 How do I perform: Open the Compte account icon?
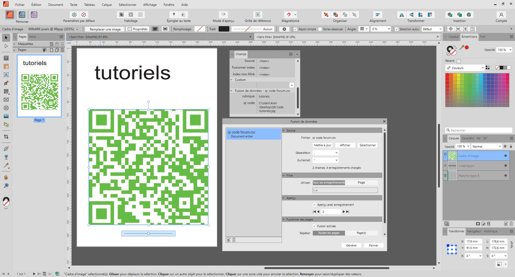[x=501, y=14]
